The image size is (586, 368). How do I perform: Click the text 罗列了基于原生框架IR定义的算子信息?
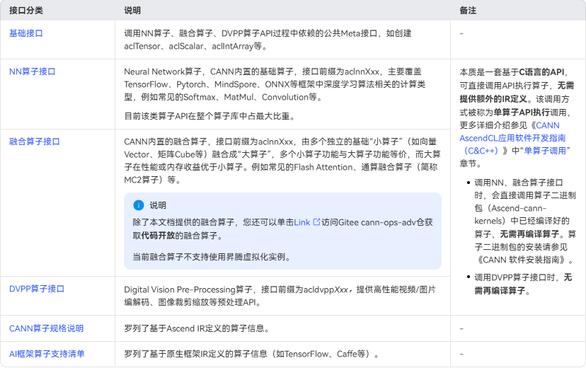tap(195, 354)
